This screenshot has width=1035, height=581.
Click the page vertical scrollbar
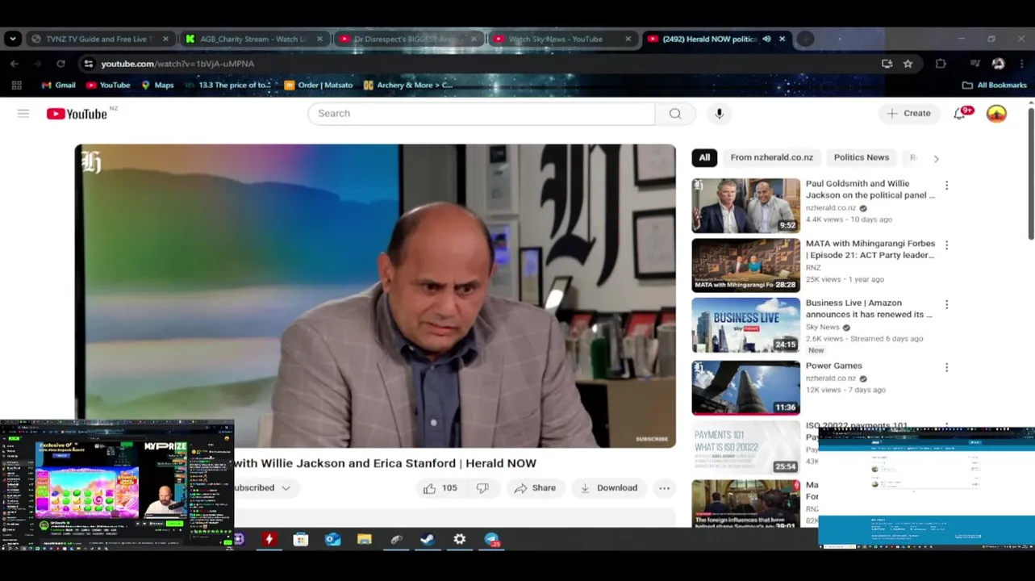[1030, 173]
